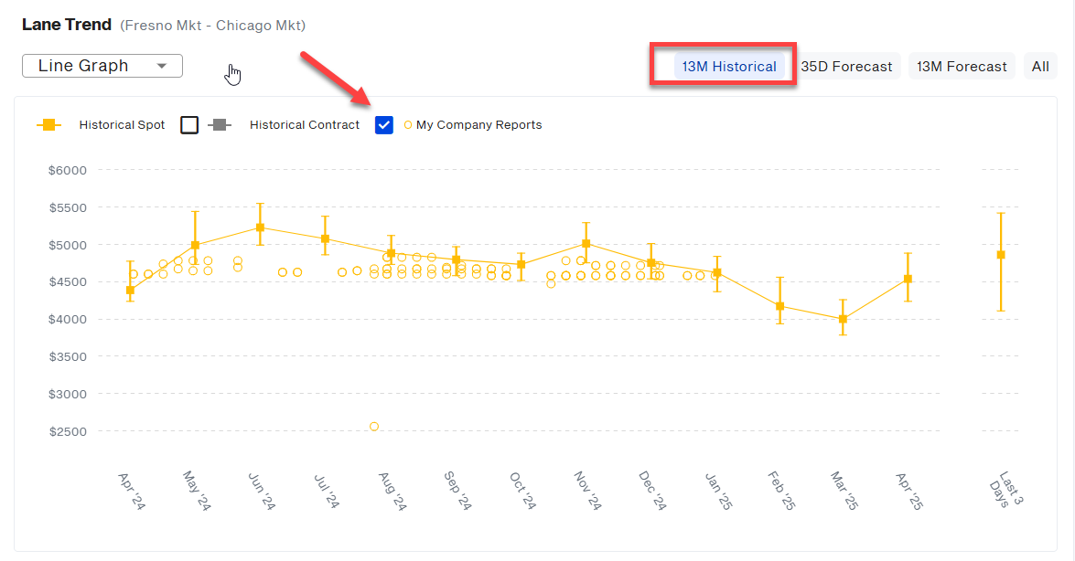Click the $6000 y-axis label
The image size is (1075, 561).
pos(67,170)
